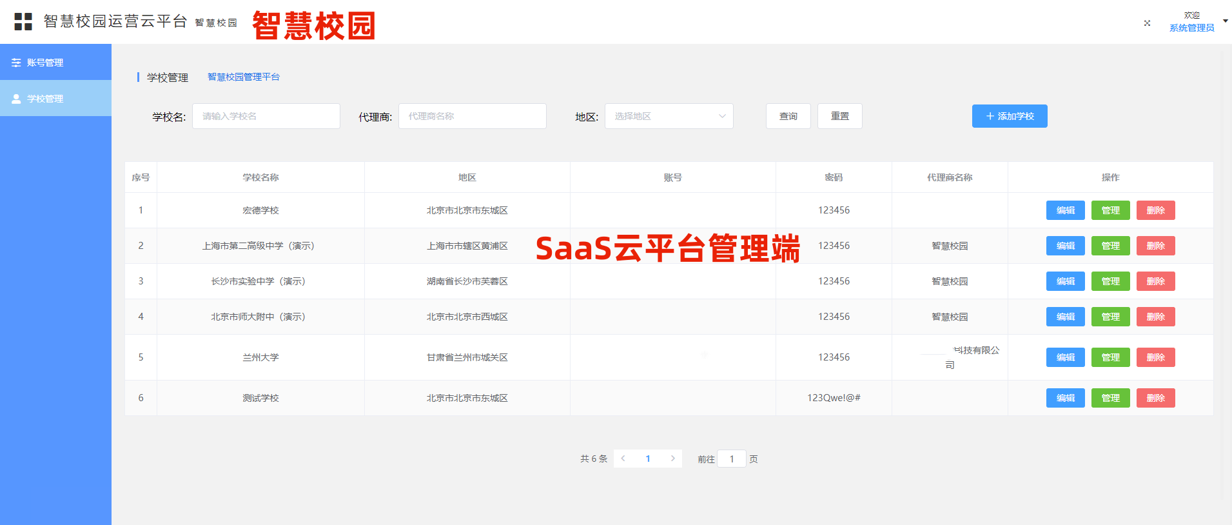Click the four-square grid logo icon
Screen dimensions: 1232x525
tap(23, 22)
